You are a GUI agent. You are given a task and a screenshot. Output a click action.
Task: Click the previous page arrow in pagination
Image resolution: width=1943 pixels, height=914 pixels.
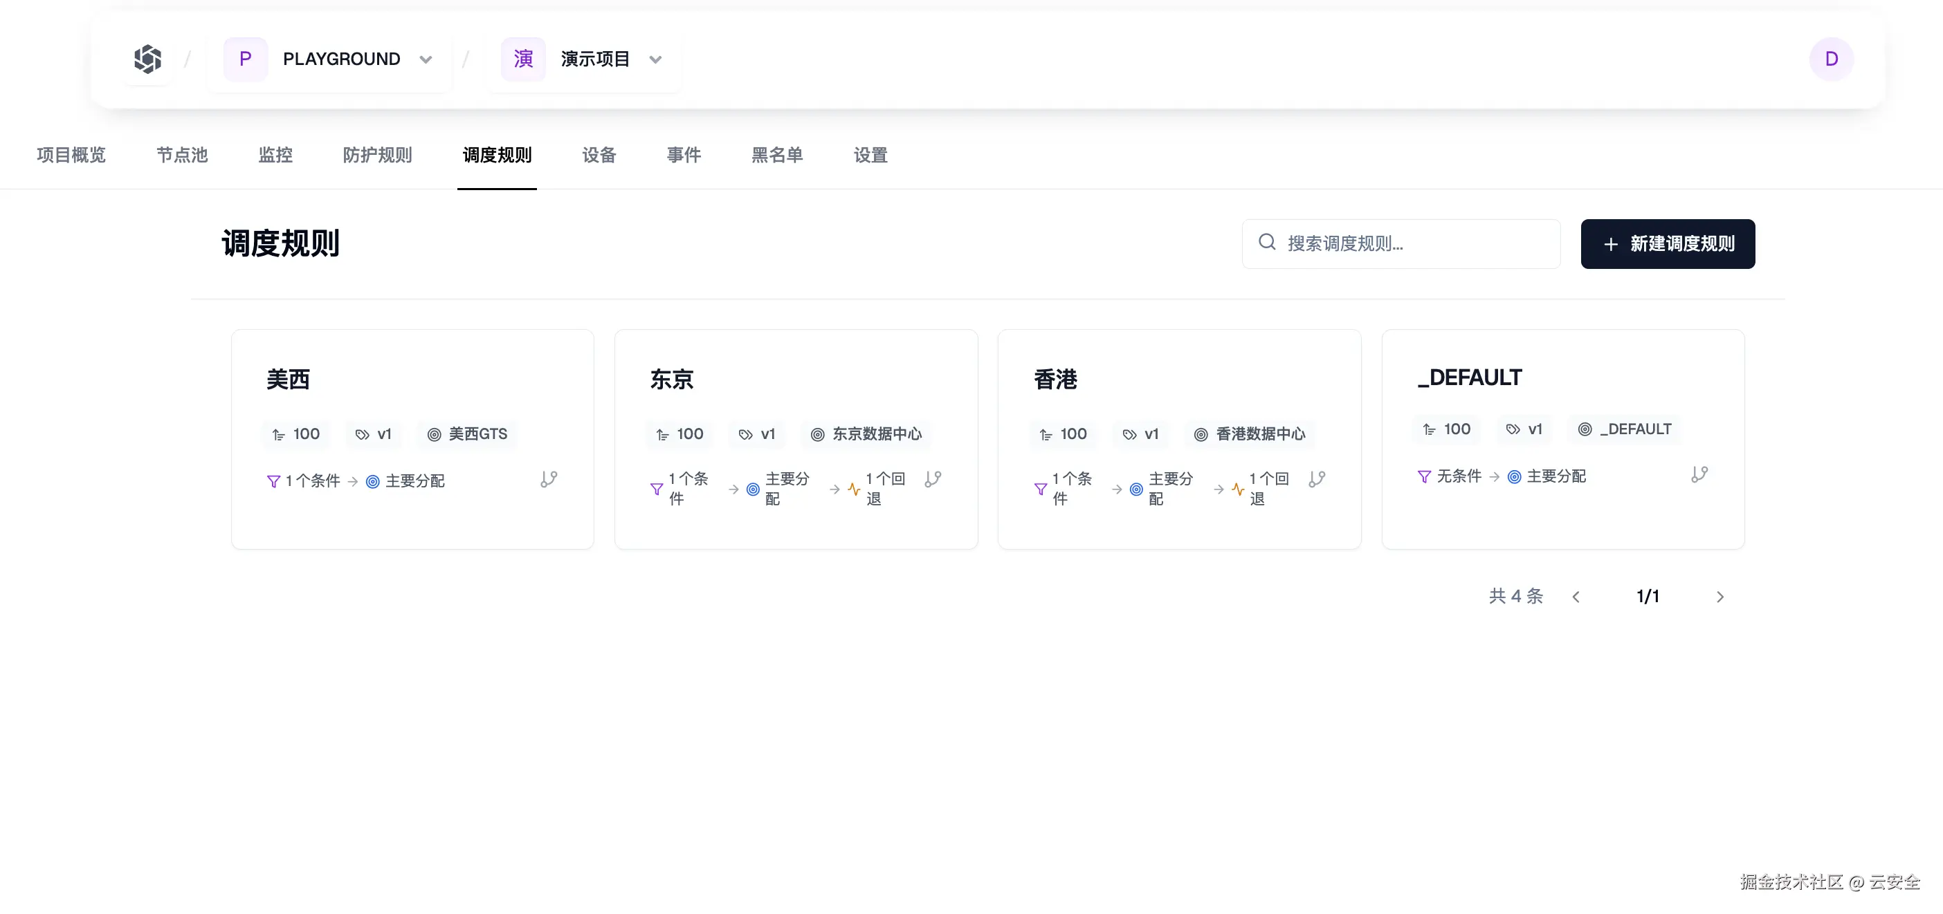click(1576, 595)
